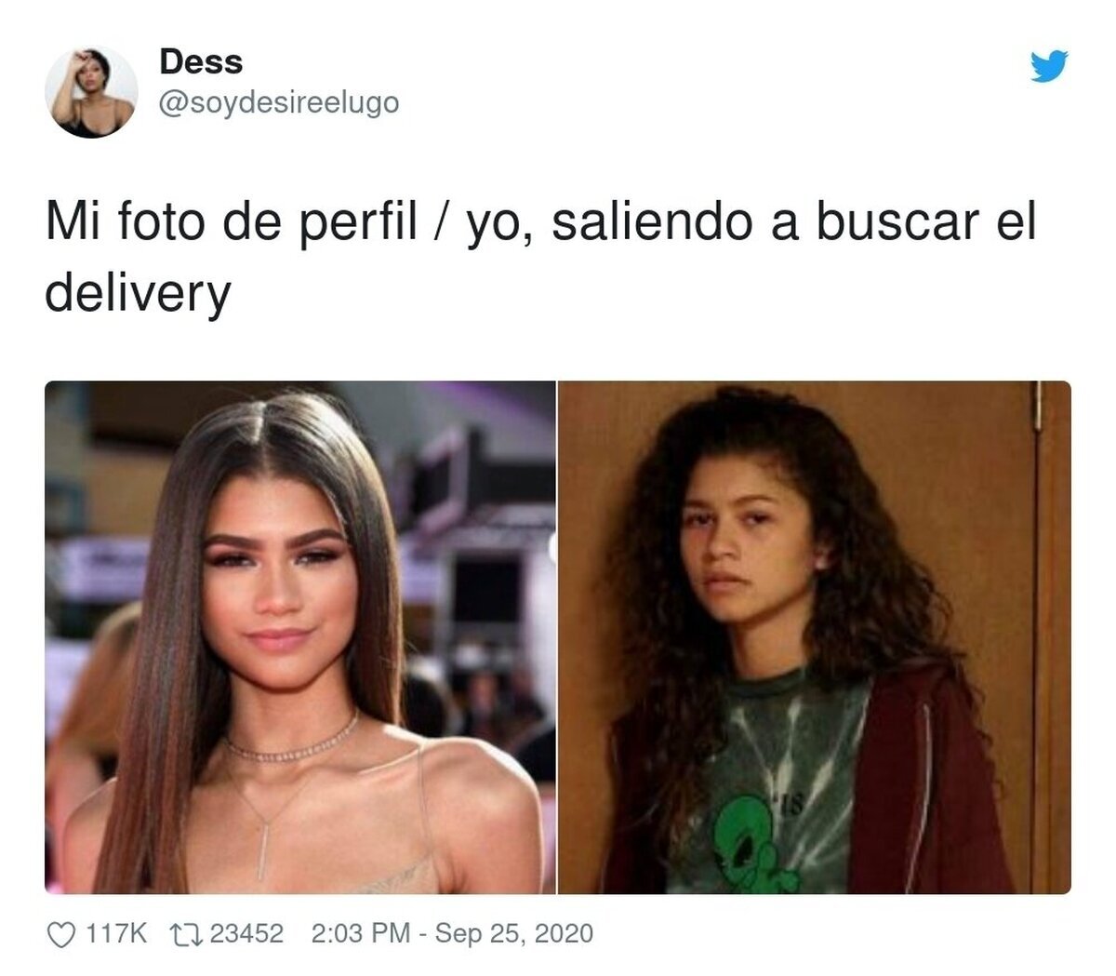Visit the @soydesireelugo handle

(x=279, y=102)
